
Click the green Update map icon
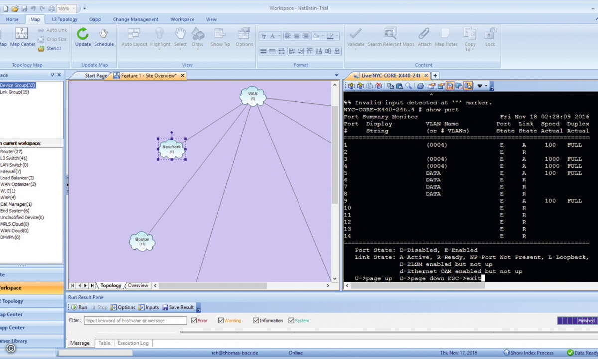[x=83, y=34]
